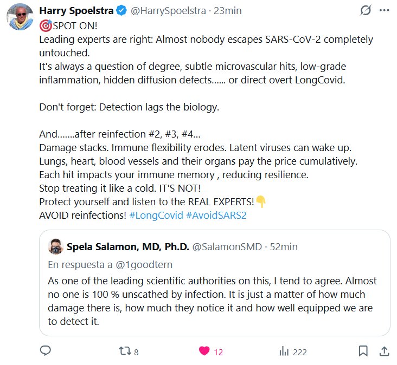397x365 pixels.
Task: Click the reply comment icon
Action: coord(46,351)
